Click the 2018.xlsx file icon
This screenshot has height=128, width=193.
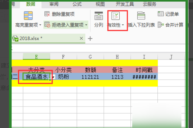(15, 38)
